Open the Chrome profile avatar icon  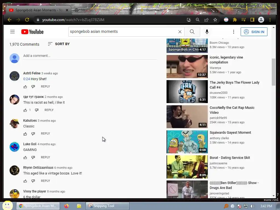click(x=261, y=20)
